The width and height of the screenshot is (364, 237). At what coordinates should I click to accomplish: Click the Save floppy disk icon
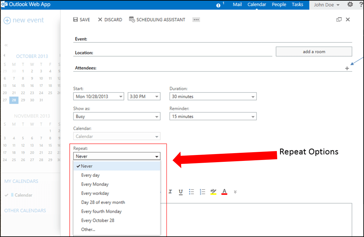point(76,20)
